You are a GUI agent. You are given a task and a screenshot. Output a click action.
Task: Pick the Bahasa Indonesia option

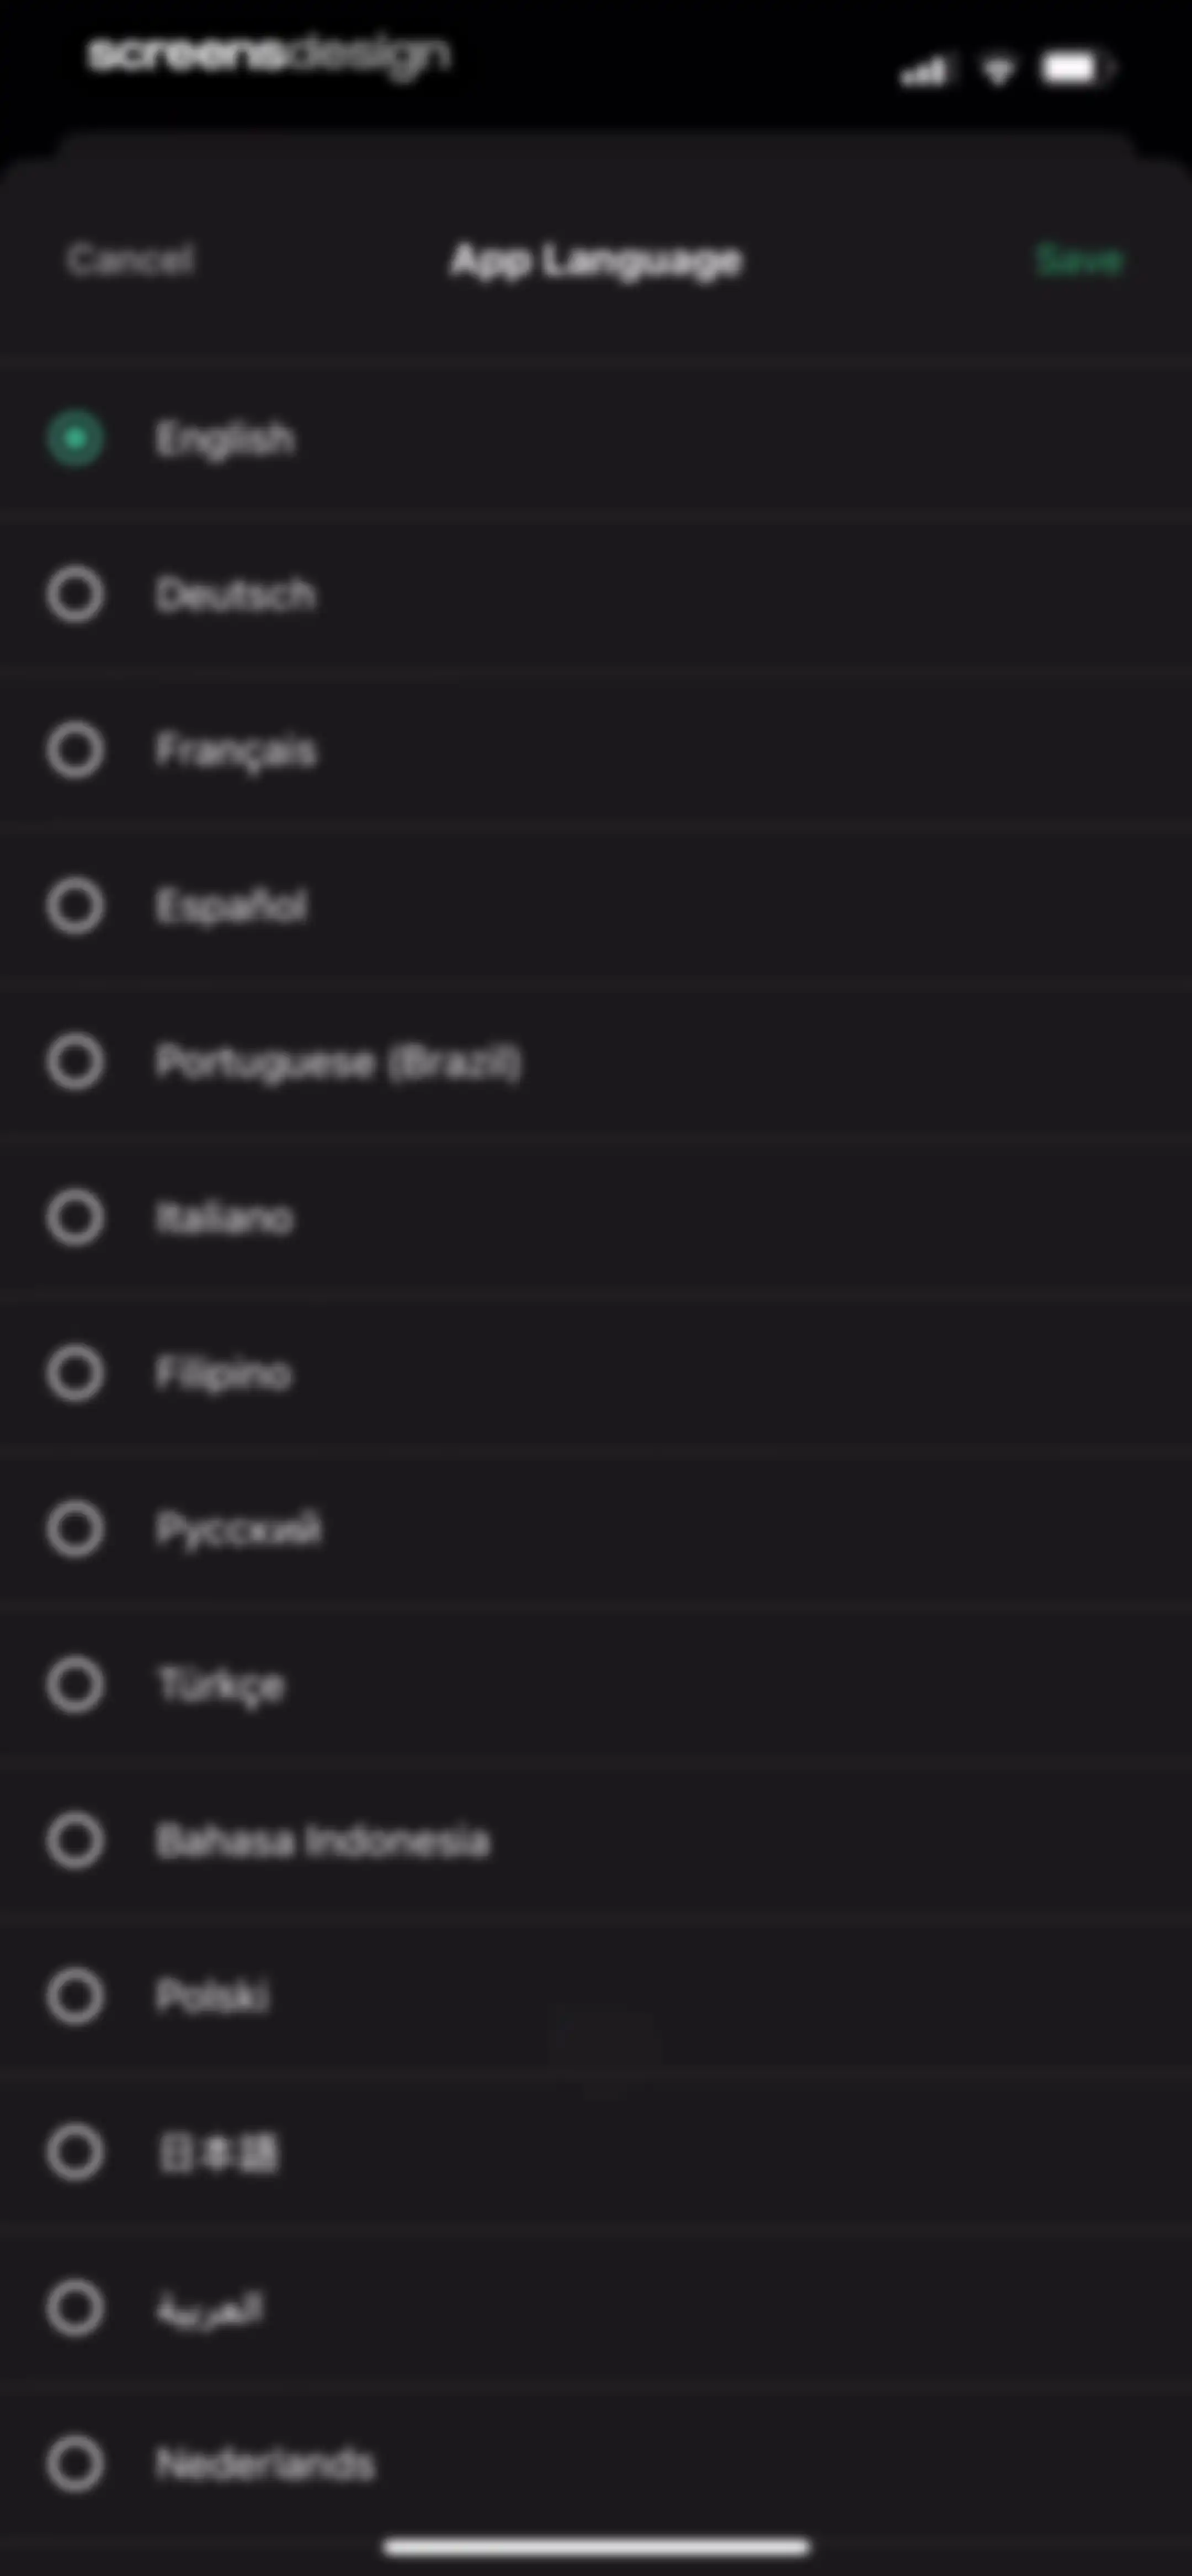pyautogui.click(x=75, y=1840)
